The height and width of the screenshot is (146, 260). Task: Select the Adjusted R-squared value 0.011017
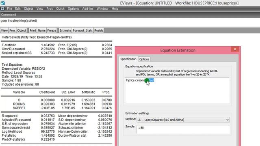click(x=48, y=120)
